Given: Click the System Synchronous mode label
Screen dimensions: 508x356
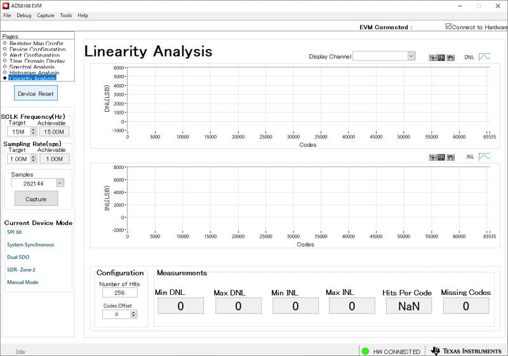Looking at the screenshot, I should tap(30, 245).
